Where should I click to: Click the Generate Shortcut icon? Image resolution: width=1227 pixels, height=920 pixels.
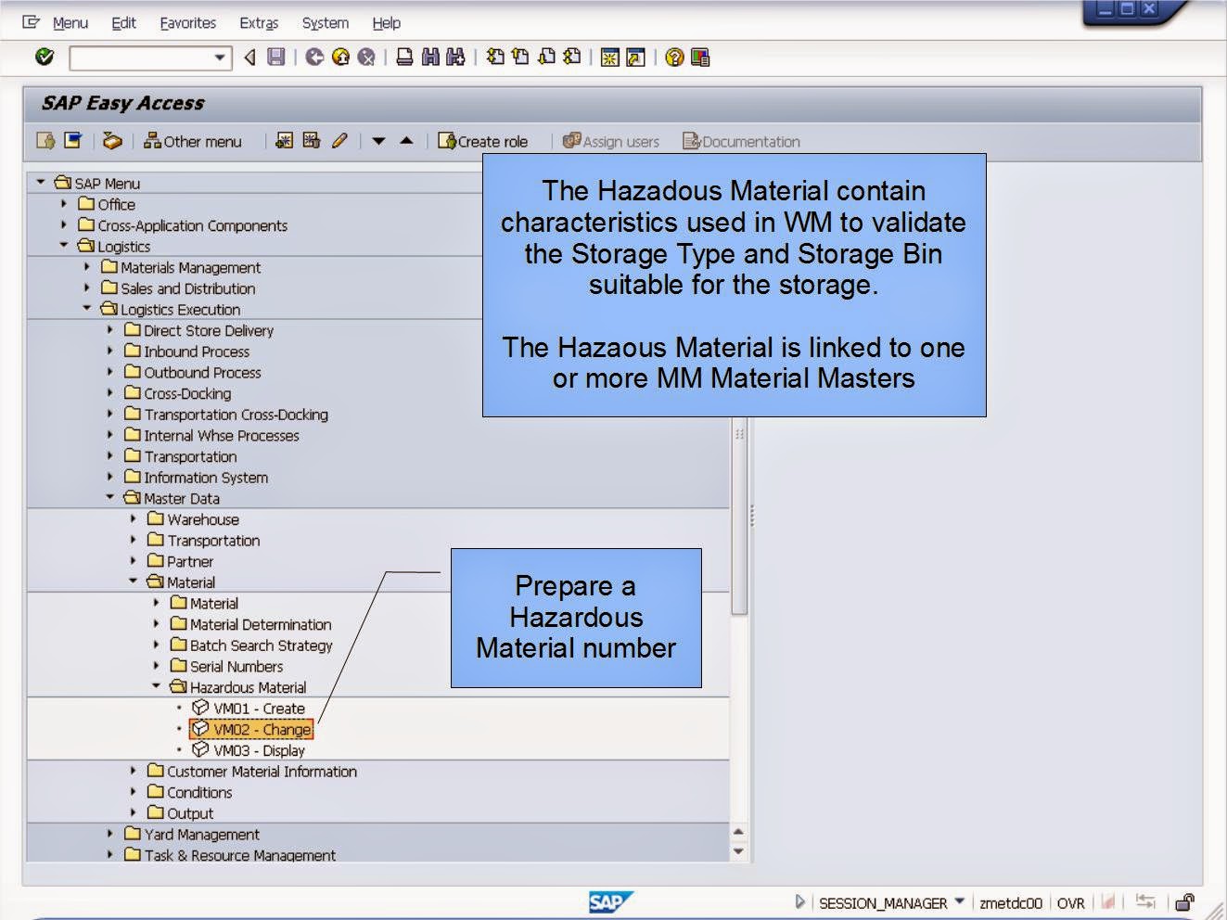635,57
